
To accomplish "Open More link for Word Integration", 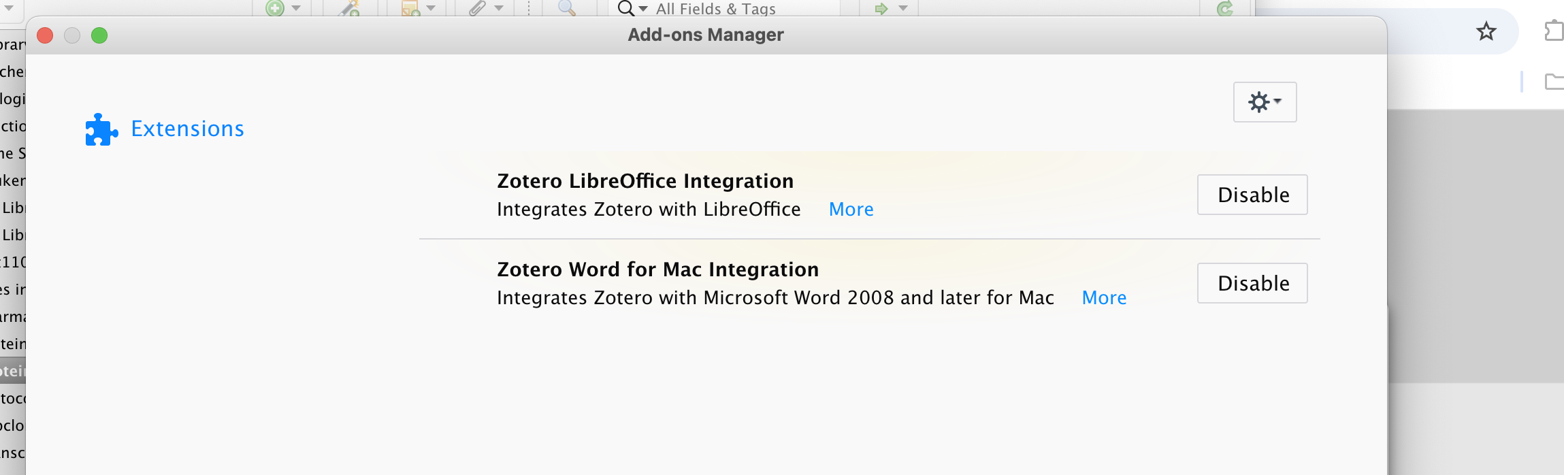I will (x=1104, y=298).
